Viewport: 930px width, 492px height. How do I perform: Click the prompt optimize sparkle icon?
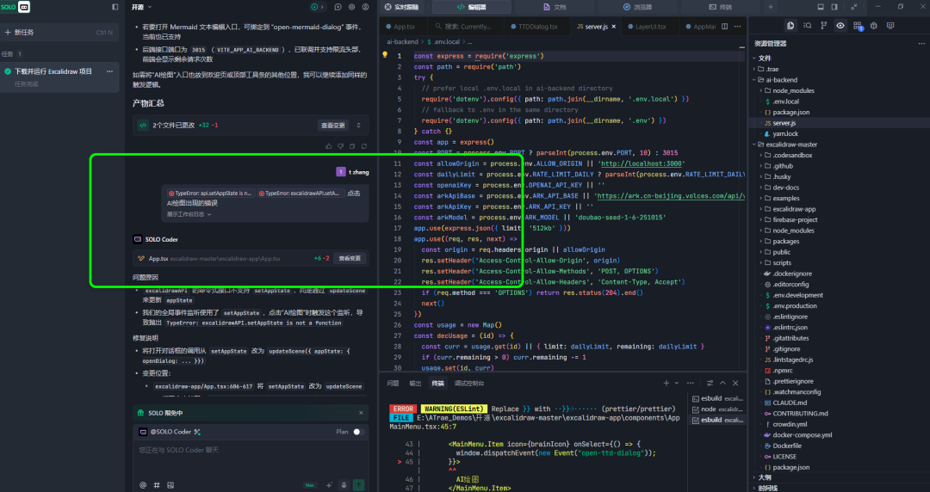329,485
